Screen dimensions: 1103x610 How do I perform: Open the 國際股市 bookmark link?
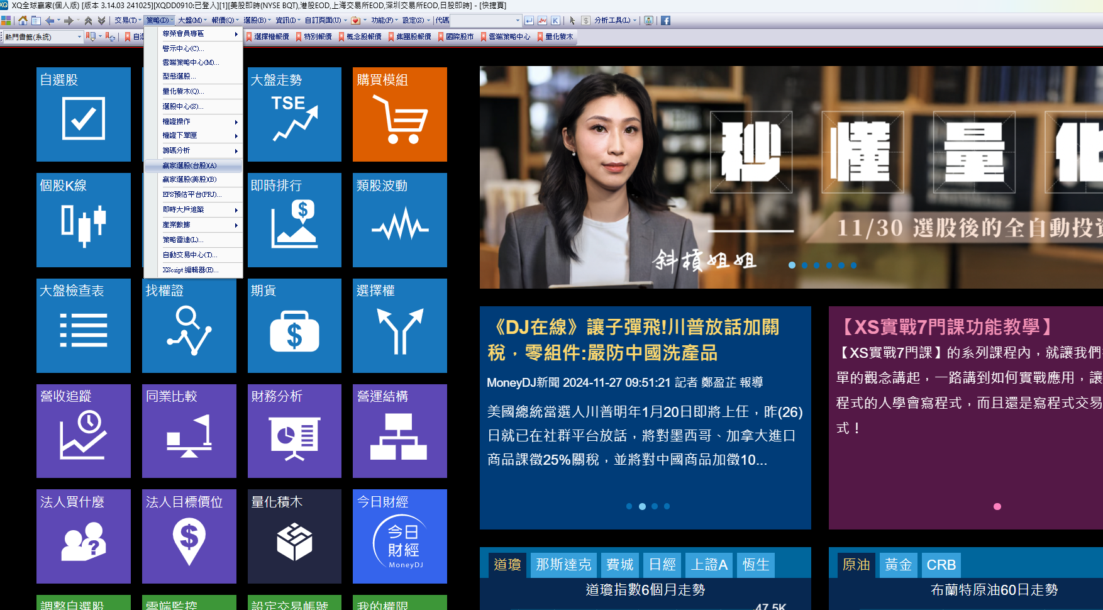click(459, 37)
